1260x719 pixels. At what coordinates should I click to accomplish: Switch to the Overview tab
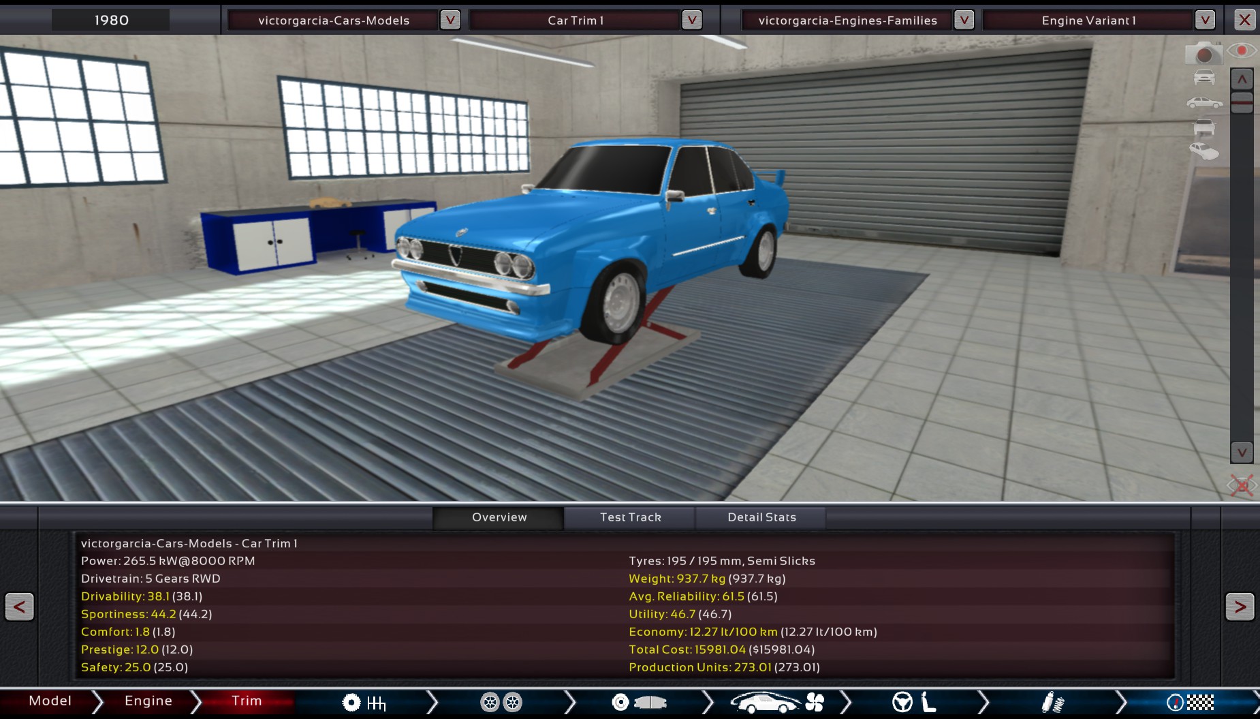499,517
